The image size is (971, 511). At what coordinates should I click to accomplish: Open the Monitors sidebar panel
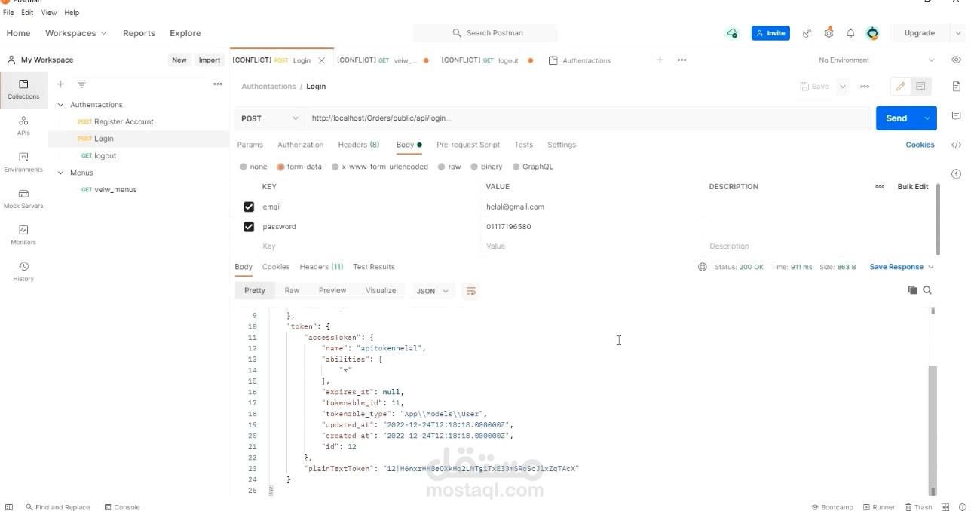pos(23,234)
